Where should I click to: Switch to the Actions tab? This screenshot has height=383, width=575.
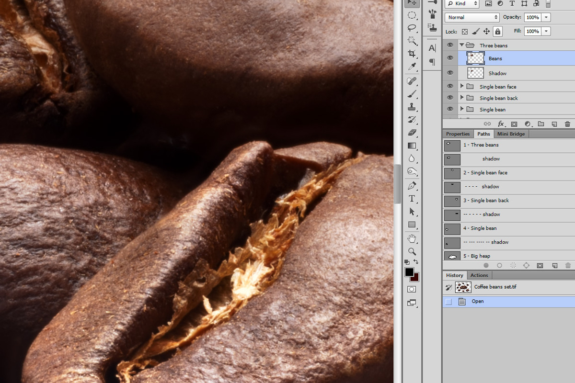(479, 275)
